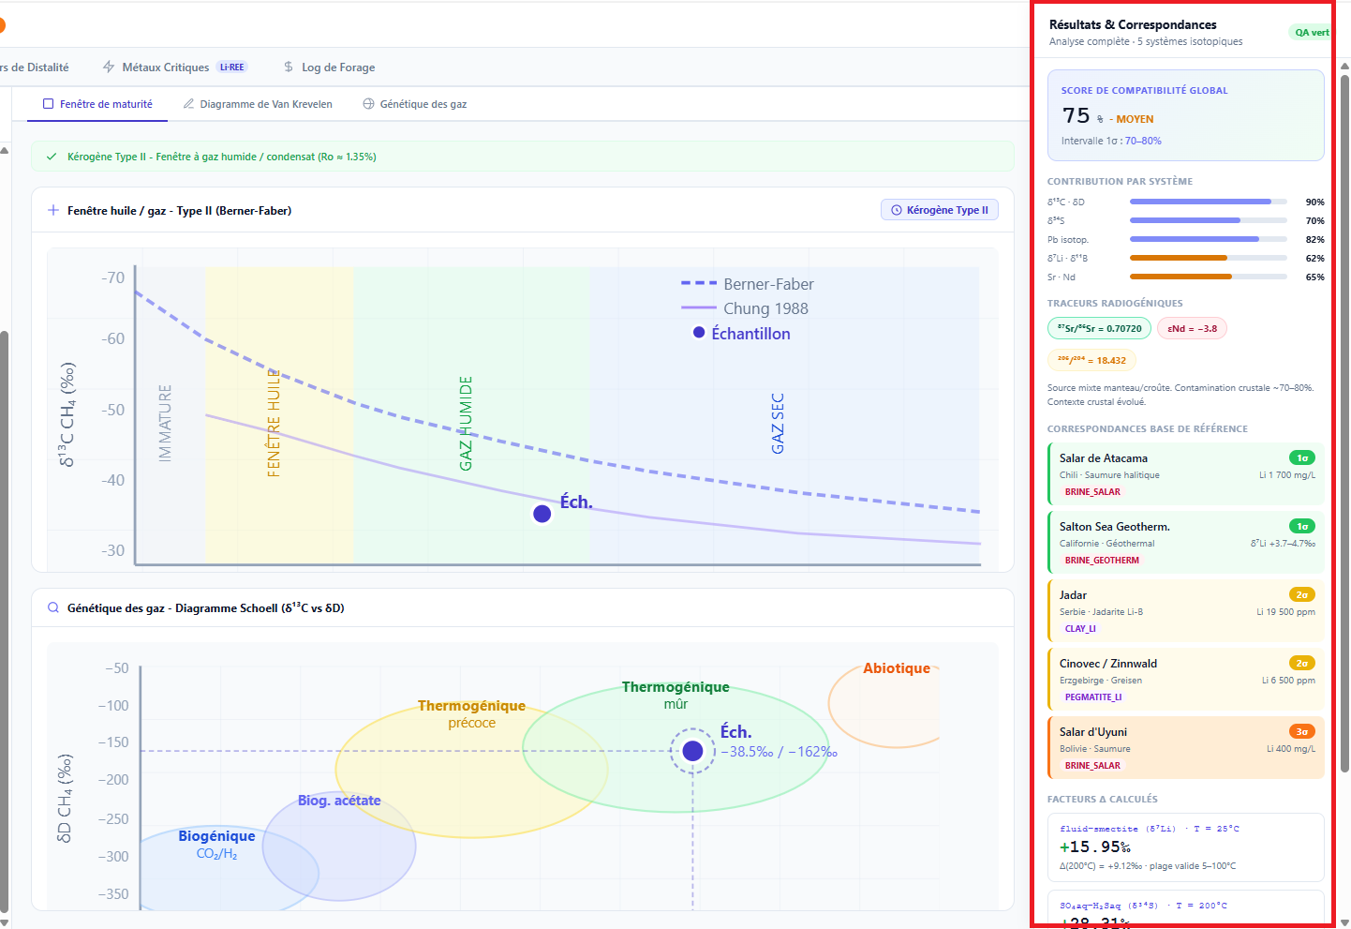
Task: Click the globe icon beside Génétique des gaz
Action: (368, 104)
